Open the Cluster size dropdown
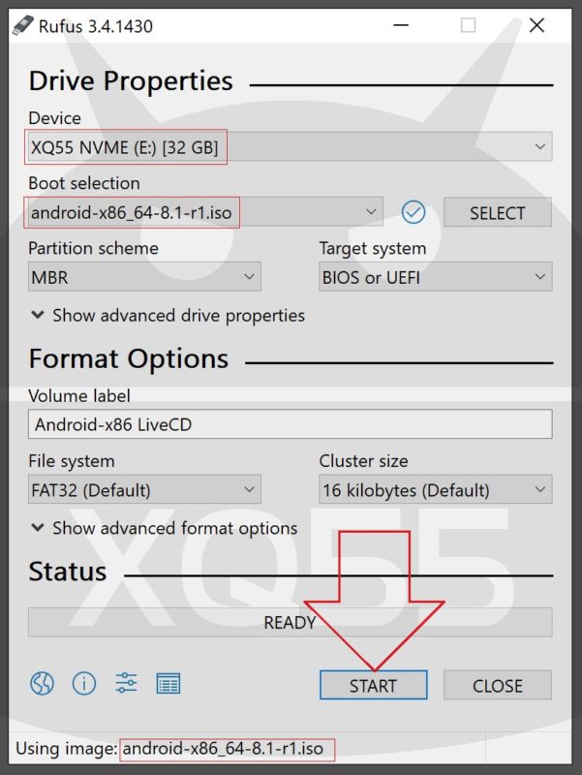The height and width of the screenshot is (775, 582). 435,490
